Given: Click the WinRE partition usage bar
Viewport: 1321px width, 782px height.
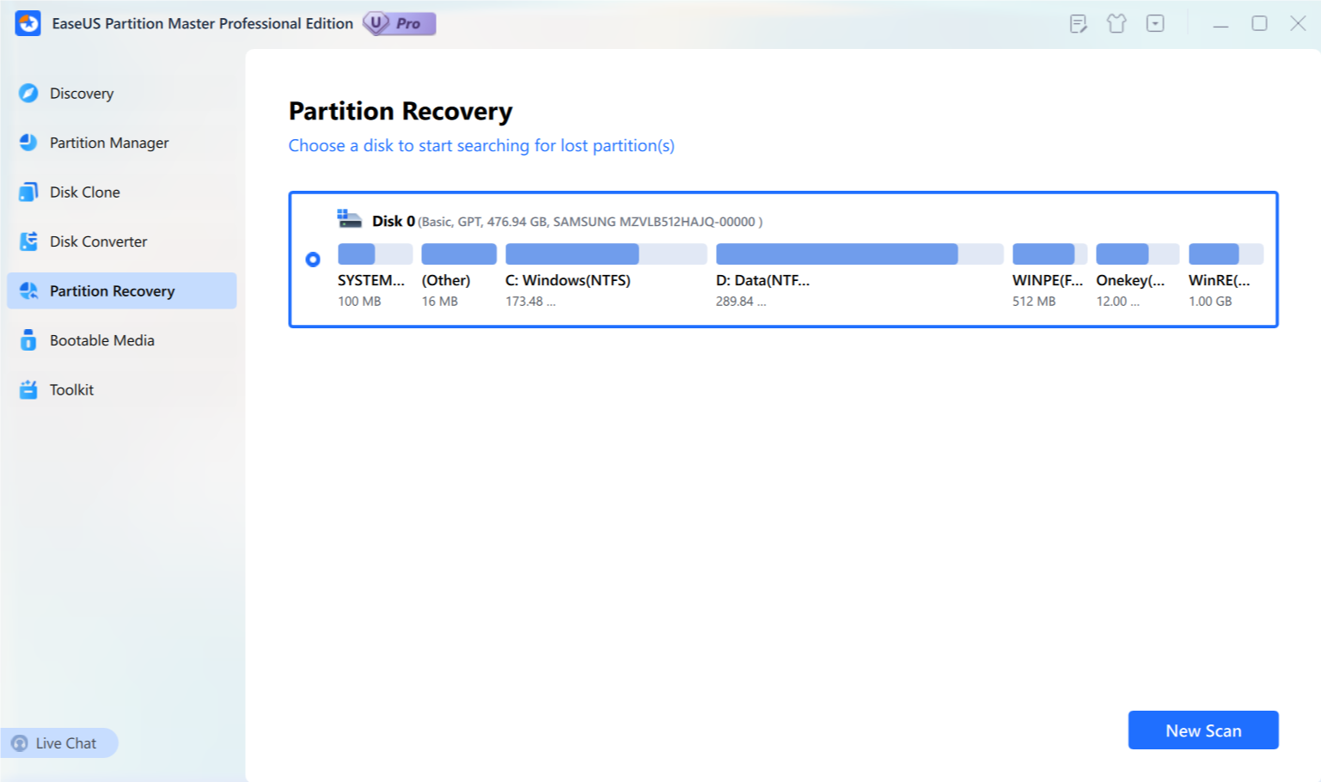Looking at the screenshot, I should click(x=1226, y=254).
